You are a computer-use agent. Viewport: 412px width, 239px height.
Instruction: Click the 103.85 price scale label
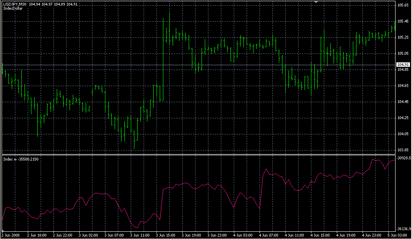click(x=403, y=150)
